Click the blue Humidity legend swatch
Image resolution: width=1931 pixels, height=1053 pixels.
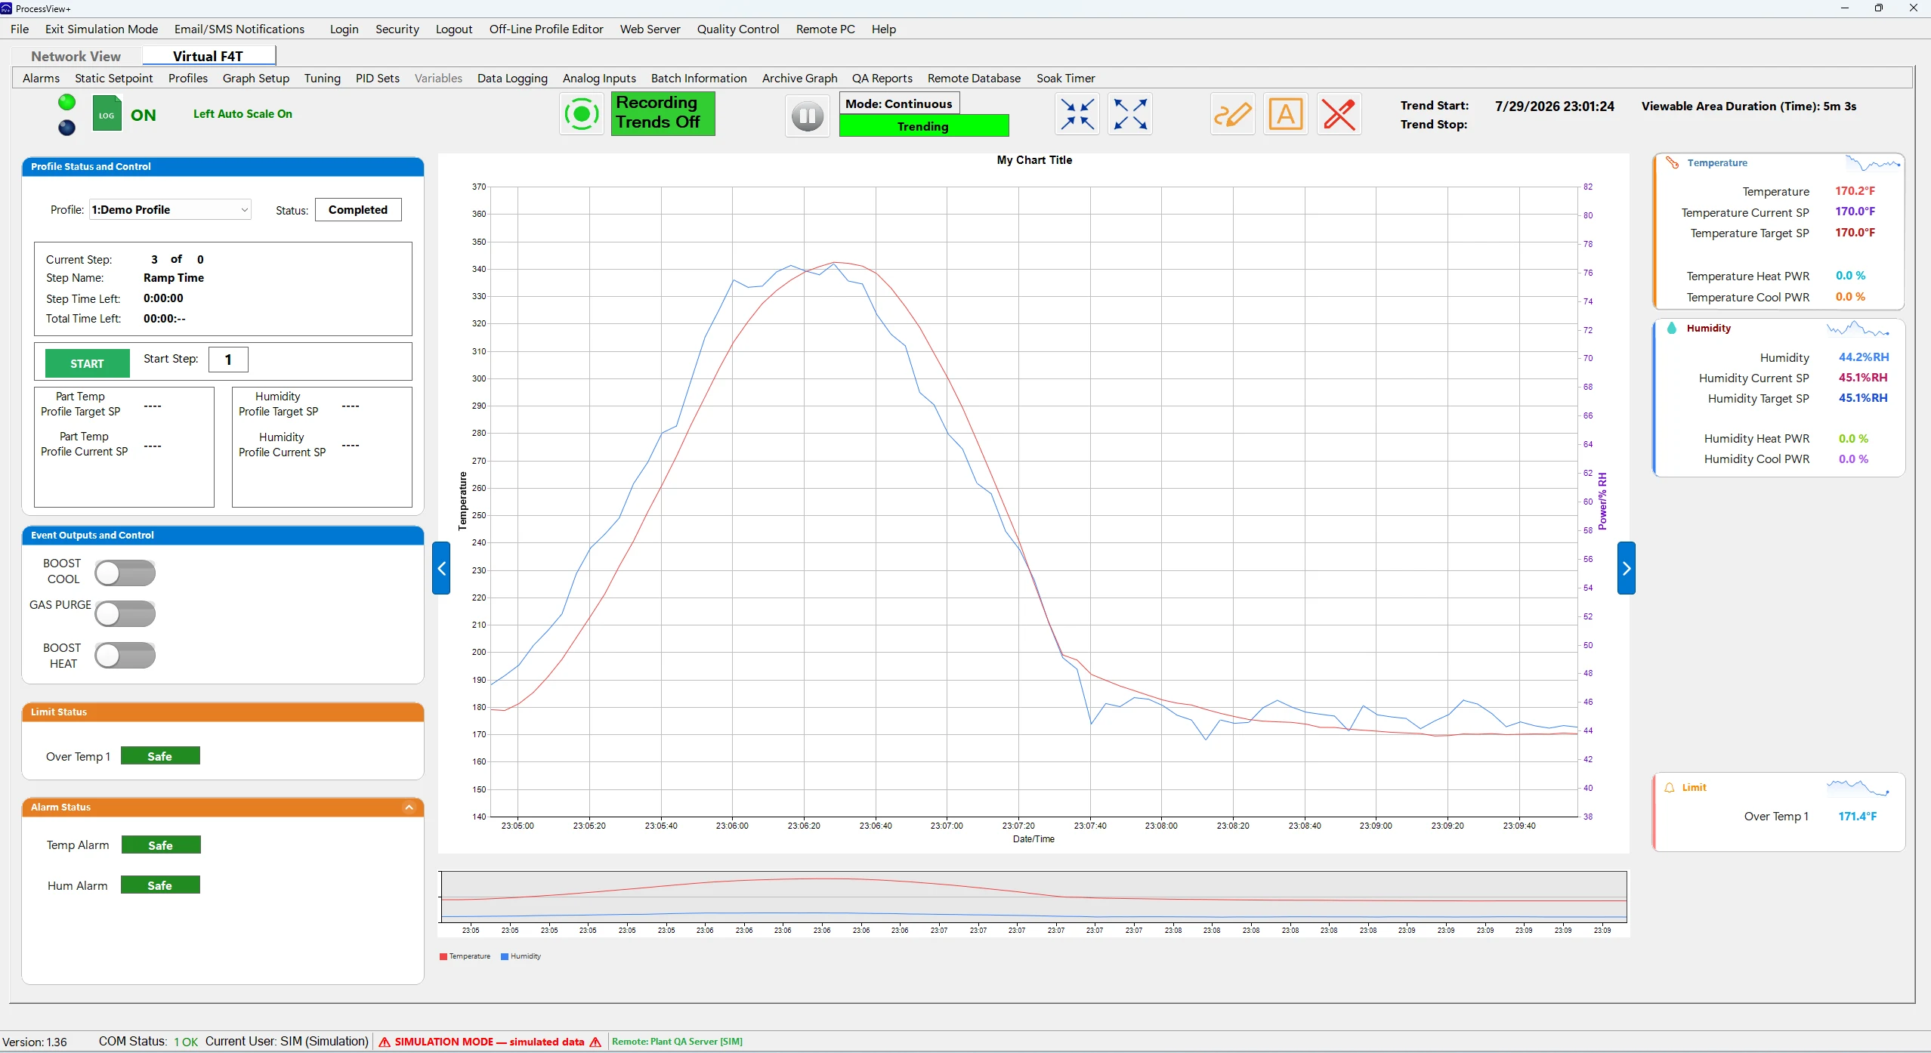[505, 956]
